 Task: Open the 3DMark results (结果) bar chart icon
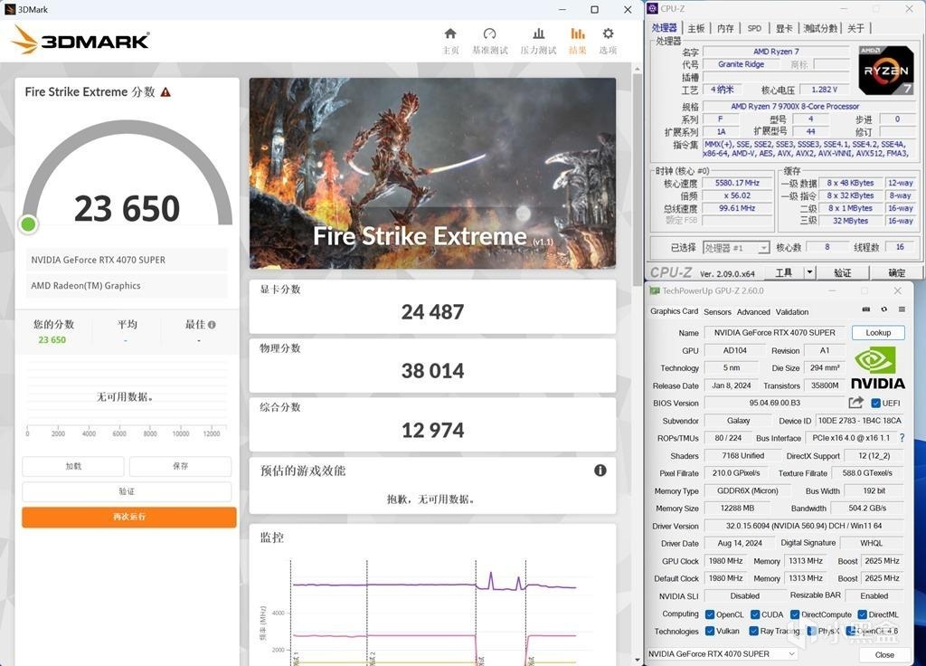pos(578,33)
